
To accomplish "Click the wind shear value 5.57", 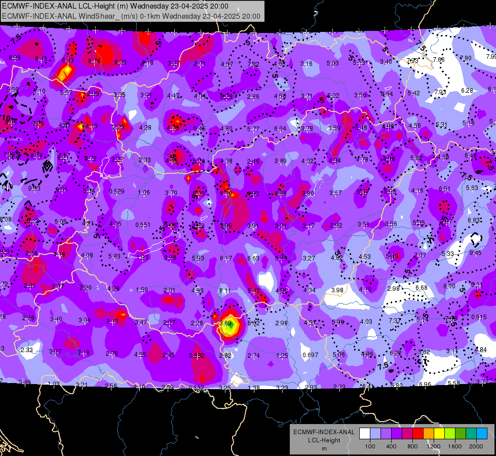I will coord(66,92).
